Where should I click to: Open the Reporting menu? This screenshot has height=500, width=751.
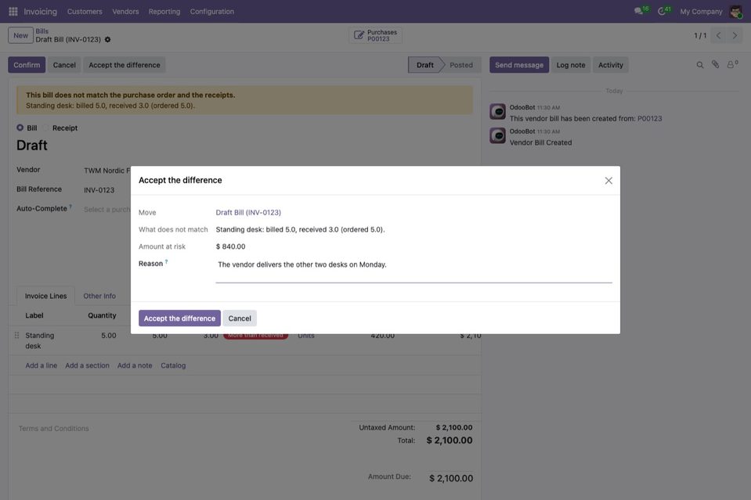(x=164, y=12)
